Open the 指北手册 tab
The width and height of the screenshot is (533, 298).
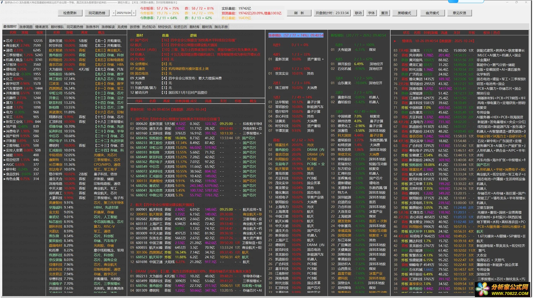pos(221,27)
